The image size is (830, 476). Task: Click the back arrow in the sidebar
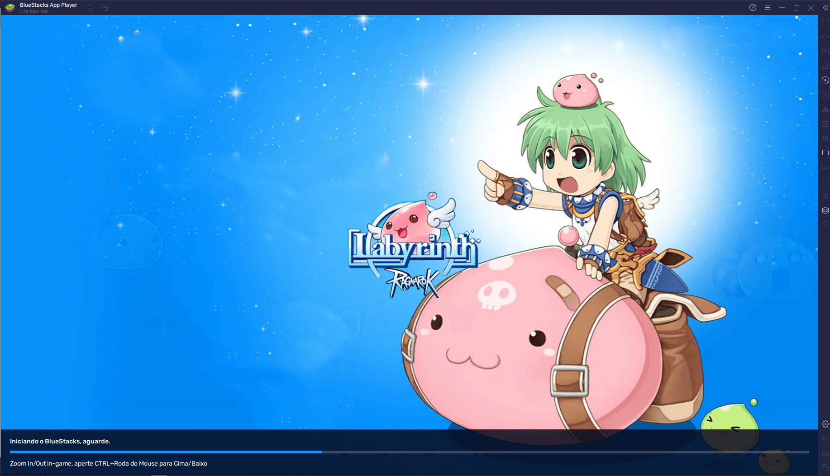pos(825,438)
